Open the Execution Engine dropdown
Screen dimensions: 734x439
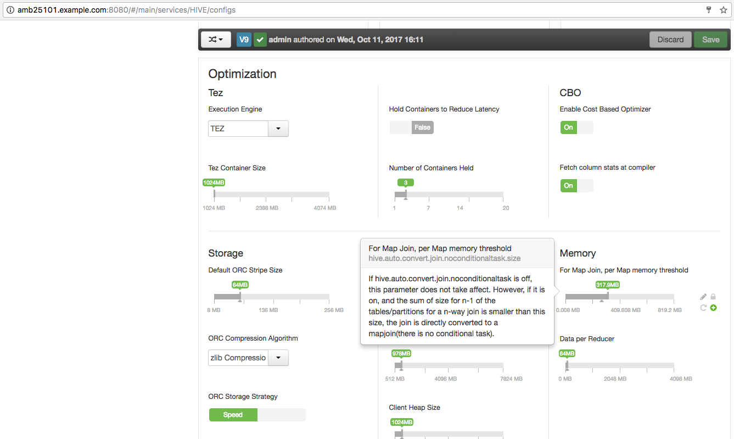point(278,128)
